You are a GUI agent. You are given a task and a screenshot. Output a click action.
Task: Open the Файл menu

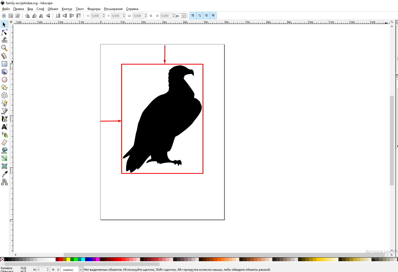(x=6, y=9)
